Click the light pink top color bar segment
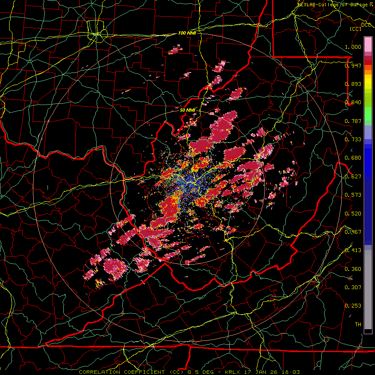Viewport: 375px width, 375px height. tap(368, 44)
